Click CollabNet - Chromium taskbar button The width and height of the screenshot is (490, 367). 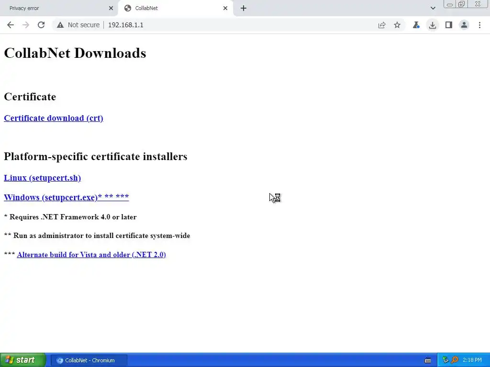pos(89,360)
